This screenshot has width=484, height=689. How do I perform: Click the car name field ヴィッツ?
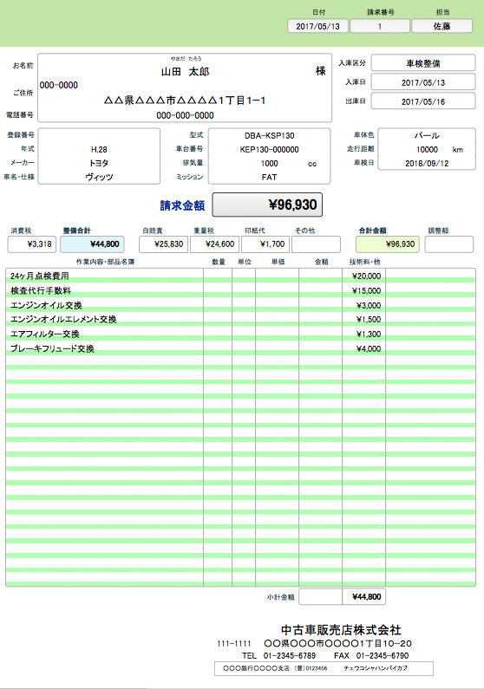click(99, 177)
